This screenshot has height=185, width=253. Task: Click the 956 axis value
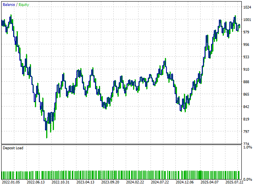point(246,44)
